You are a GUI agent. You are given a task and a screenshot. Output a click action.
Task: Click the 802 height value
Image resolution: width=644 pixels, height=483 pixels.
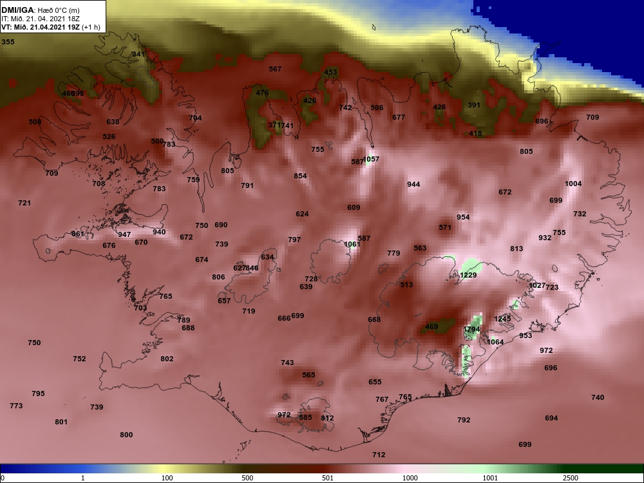(x=167, y=359)
